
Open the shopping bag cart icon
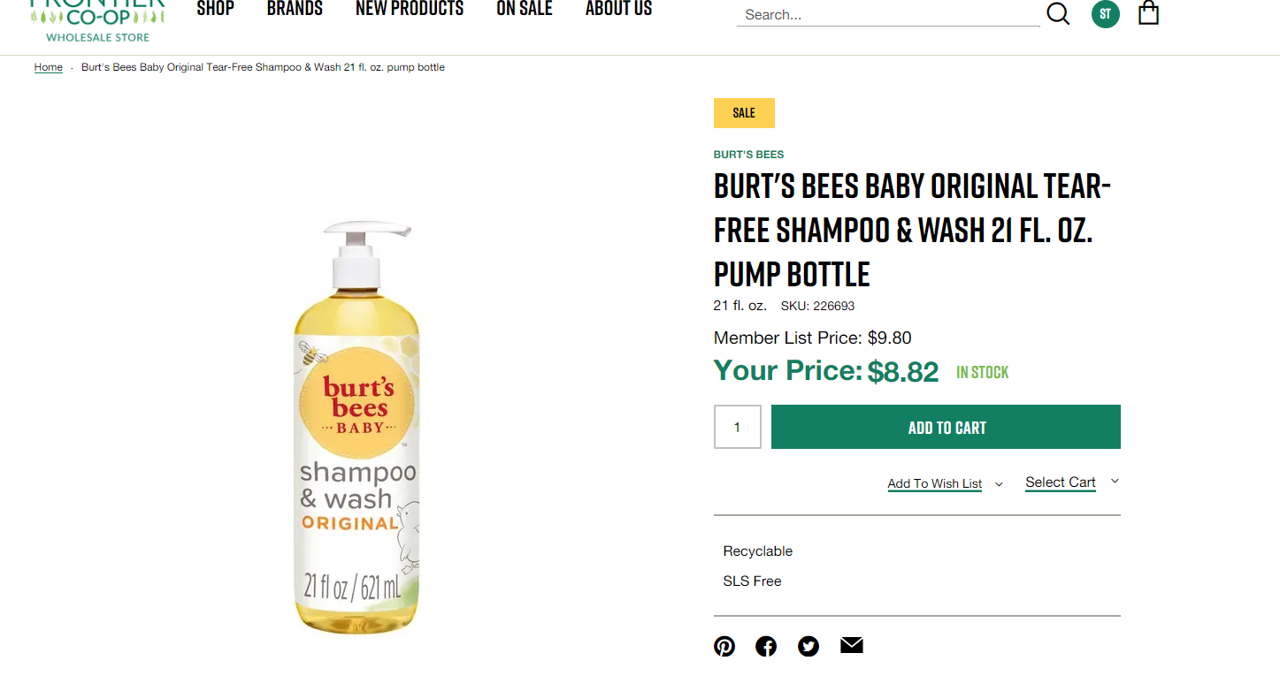[1148, 12]
